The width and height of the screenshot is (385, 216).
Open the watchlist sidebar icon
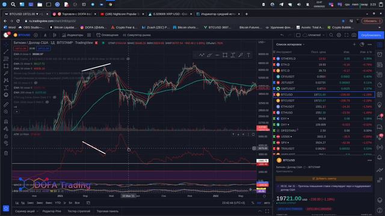pos(380,45)
